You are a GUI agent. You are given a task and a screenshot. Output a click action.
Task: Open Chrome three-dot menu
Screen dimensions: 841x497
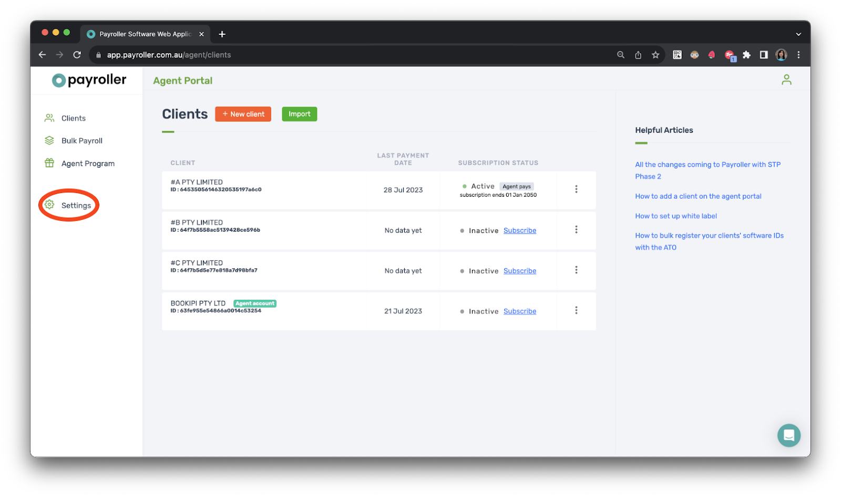tap(798, 55)
